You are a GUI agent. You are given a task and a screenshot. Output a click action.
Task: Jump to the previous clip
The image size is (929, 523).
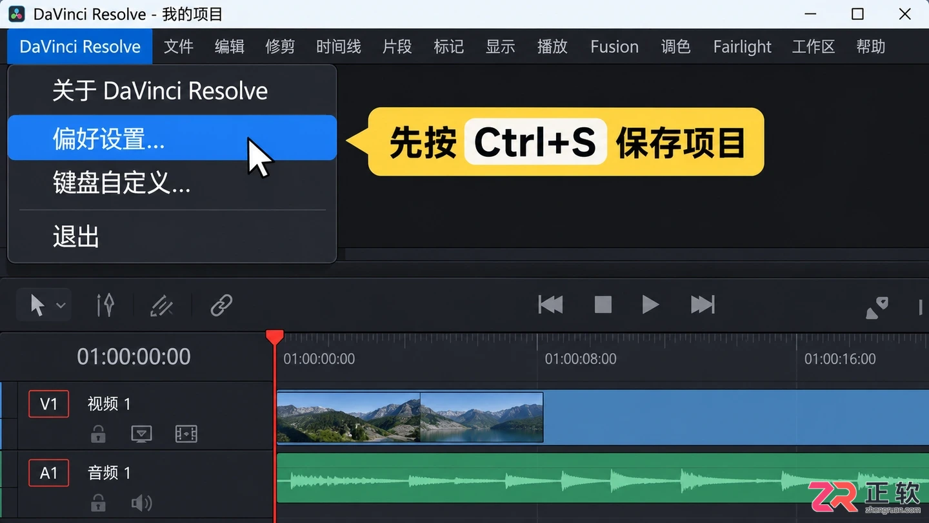[550, 304]
